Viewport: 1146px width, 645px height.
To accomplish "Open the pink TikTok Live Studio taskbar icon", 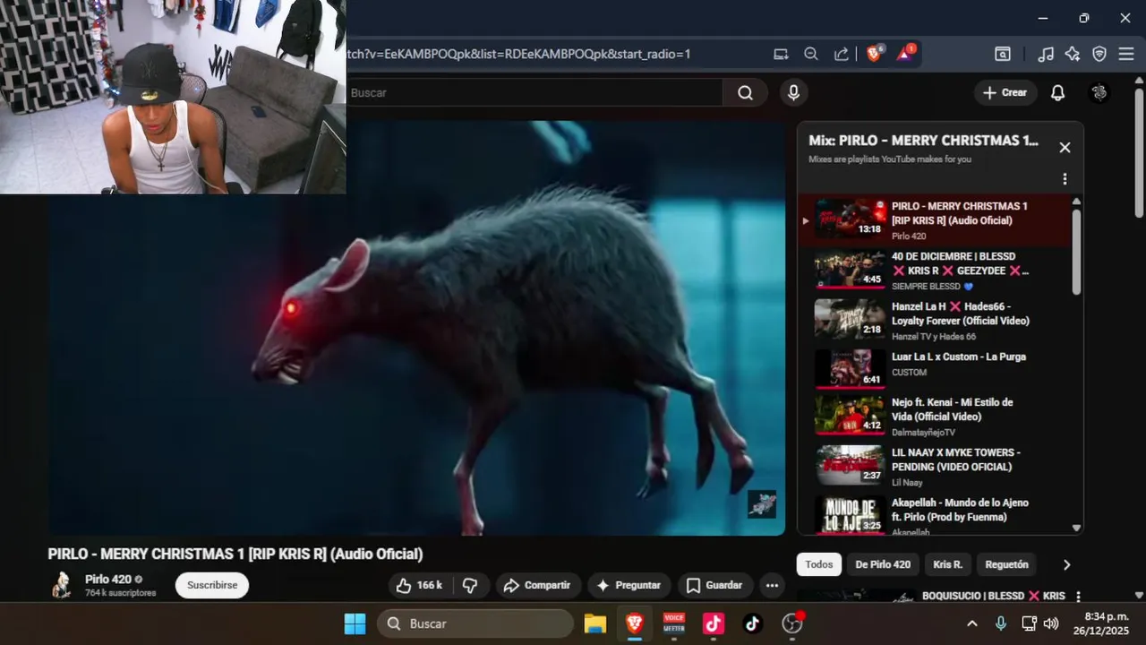I will click(713, 623).
